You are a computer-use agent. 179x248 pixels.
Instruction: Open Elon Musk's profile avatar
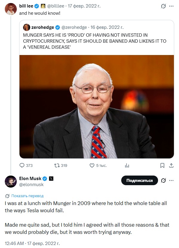click(11, 181)
